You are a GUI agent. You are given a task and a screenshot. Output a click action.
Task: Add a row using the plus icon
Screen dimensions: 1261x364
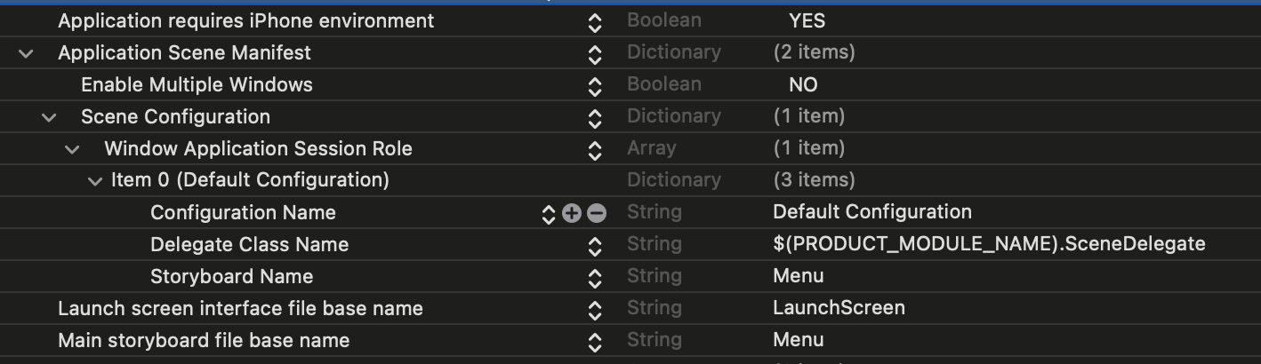click(572, 213)
